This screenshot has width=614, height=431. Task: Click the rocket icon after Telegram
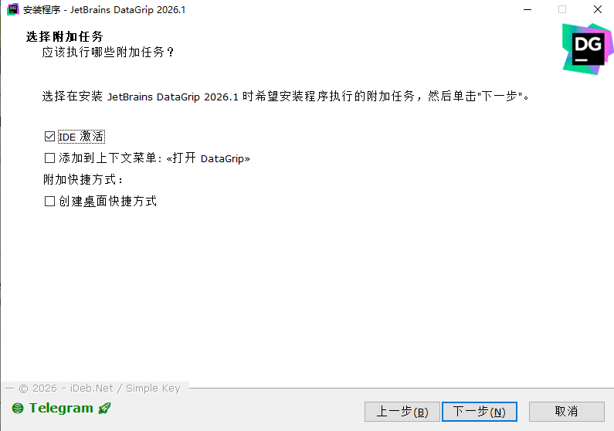[104, 409]
